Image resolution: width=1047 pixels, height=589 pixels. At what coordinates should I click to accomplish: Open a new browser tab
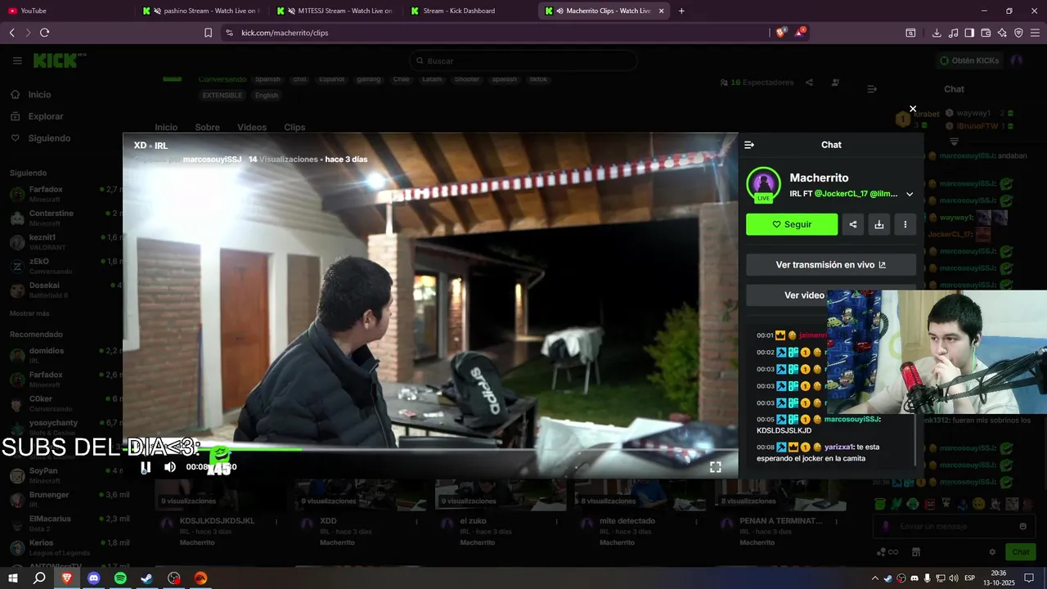[681, 11]
